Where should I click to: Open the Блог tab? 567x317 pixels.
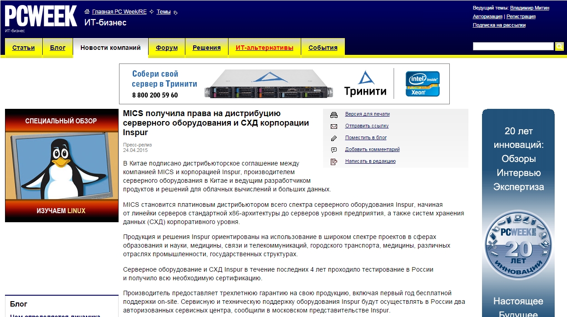pos(58,48)
